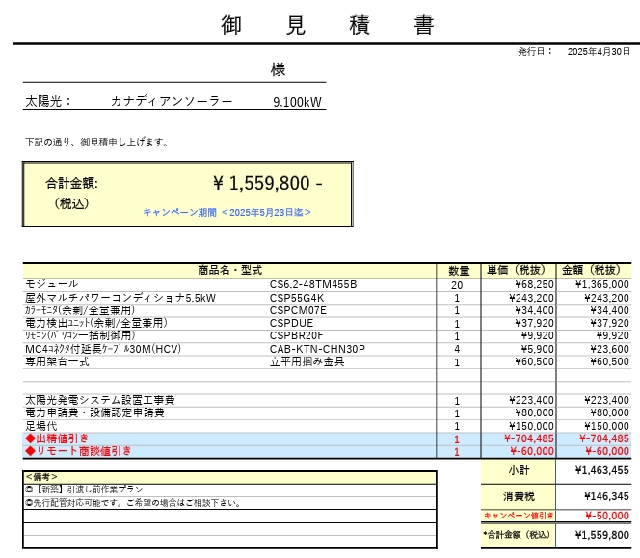
Task: Click the 様 customer name suffix
Action: click(278, 69)
